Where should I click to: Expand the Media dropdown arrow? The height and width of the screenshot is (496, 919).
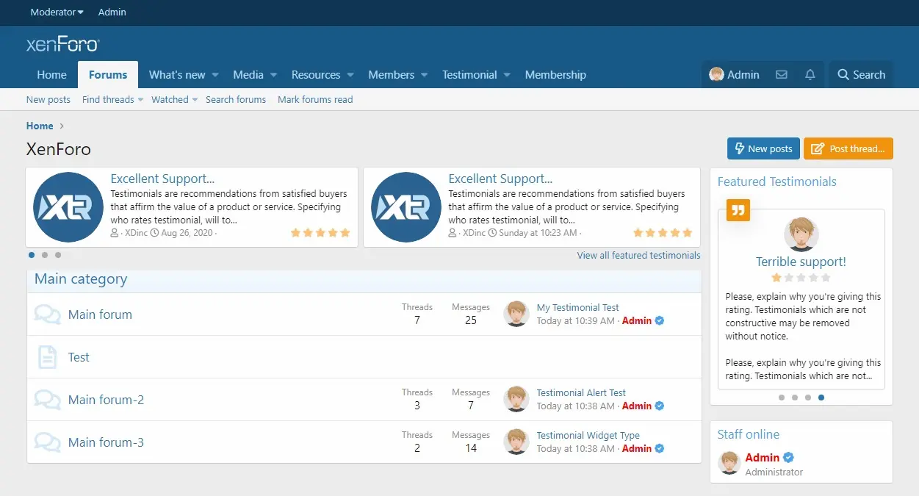pyautogui.click(x=273, y=75)
